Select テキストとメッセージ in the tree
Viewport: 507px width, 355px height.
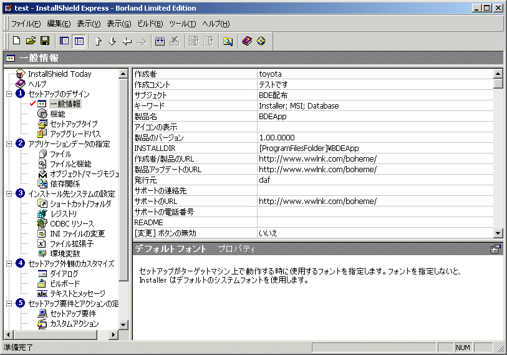77,293
